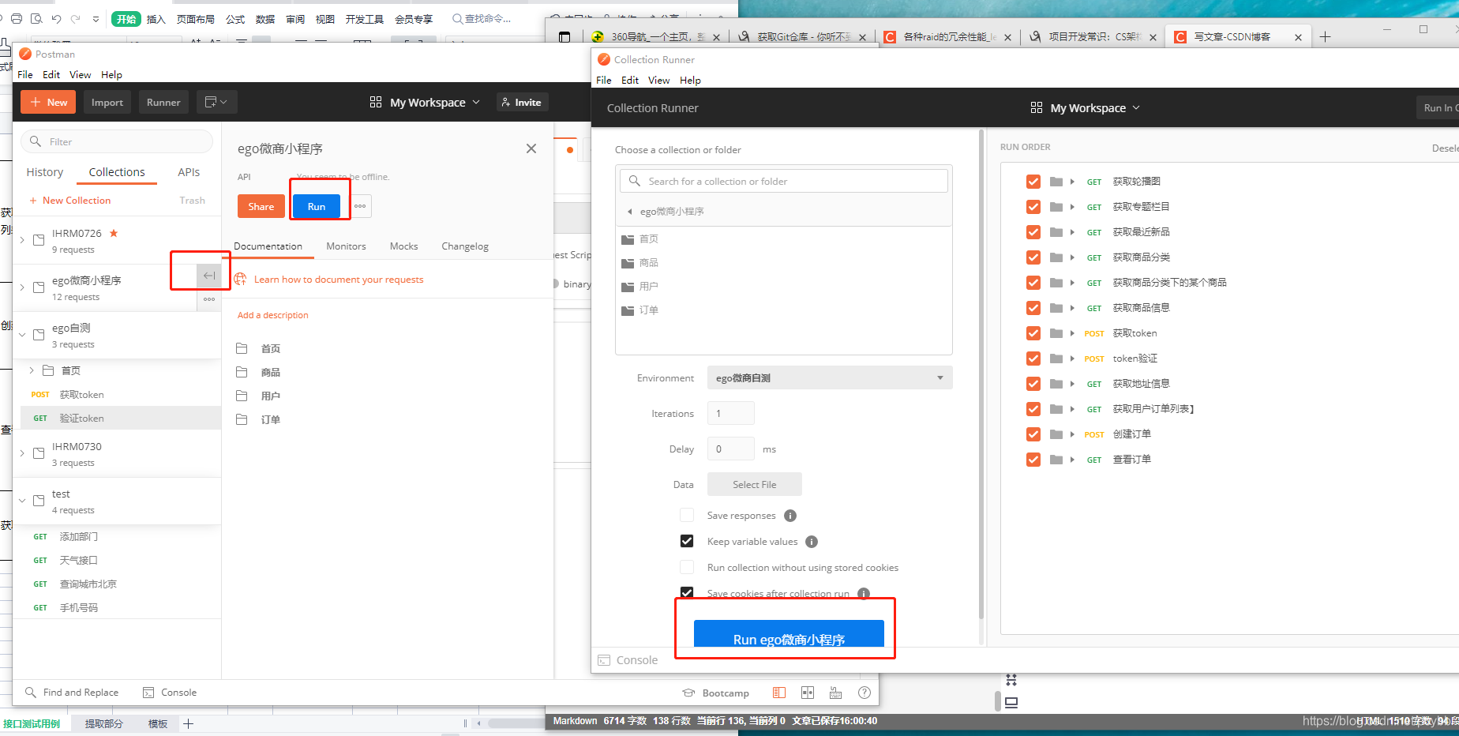Open more actions beside Run button
Image resolution: width=1459 pixels, height=736 pixels.
(360, 206)
